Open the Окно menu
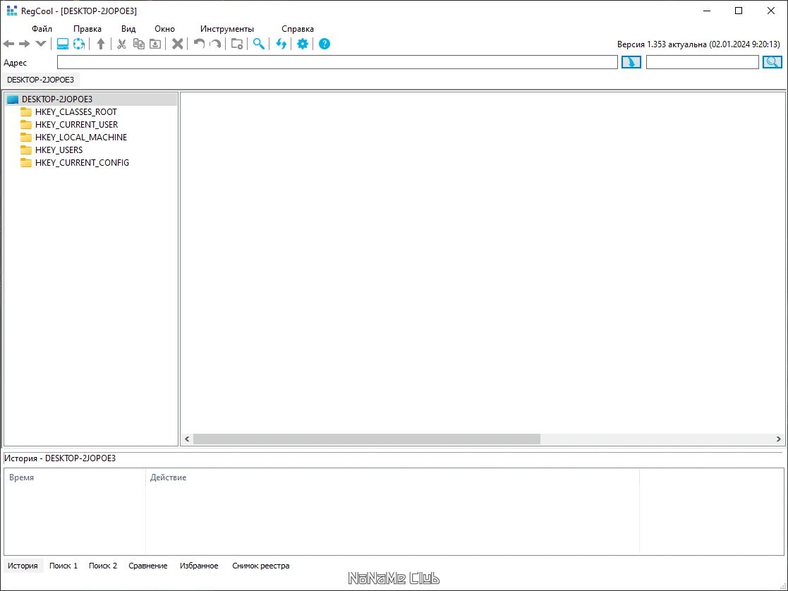Viewport: 788px width, 591px height. (165, 29)
